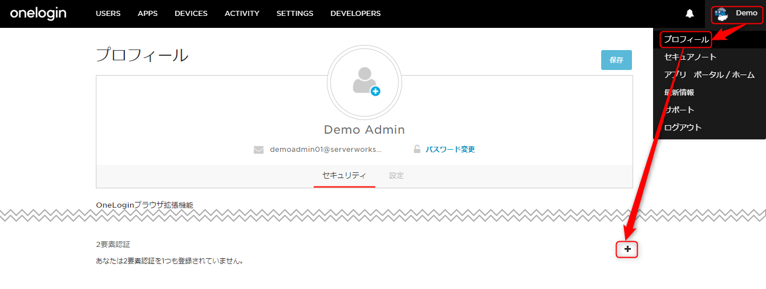
Task: Click the プロフィール page heading
Action: [x=142, y=55]
